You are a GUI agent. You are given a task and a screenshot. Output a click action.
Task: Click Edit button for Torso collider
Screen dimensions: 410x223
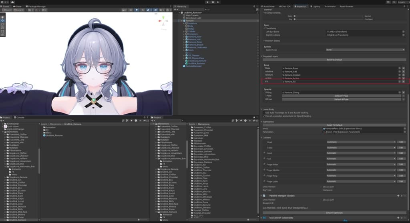tap(401, 147)
